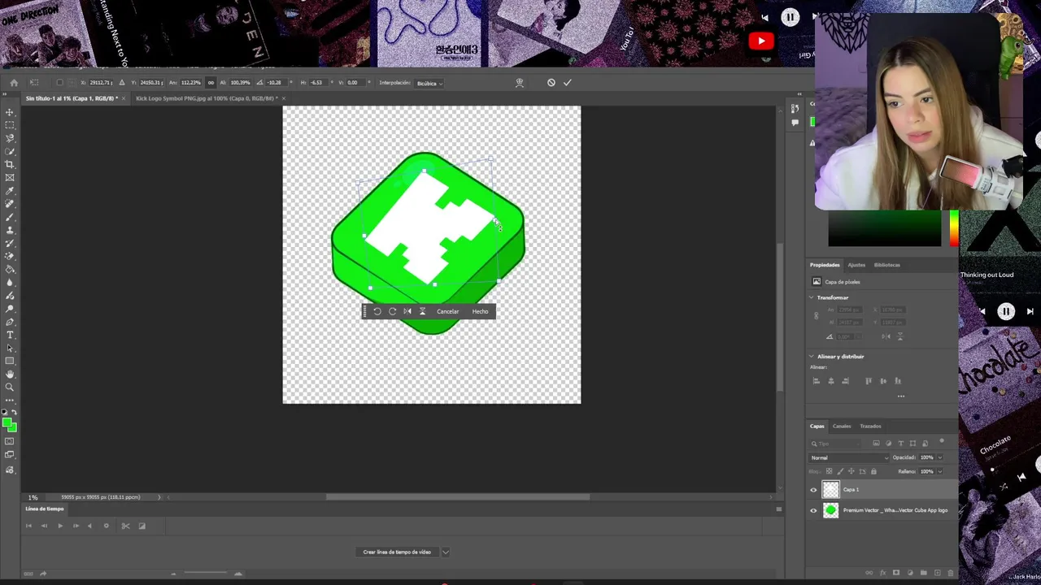
Task: Create a new layer icon
Action: 937,573
